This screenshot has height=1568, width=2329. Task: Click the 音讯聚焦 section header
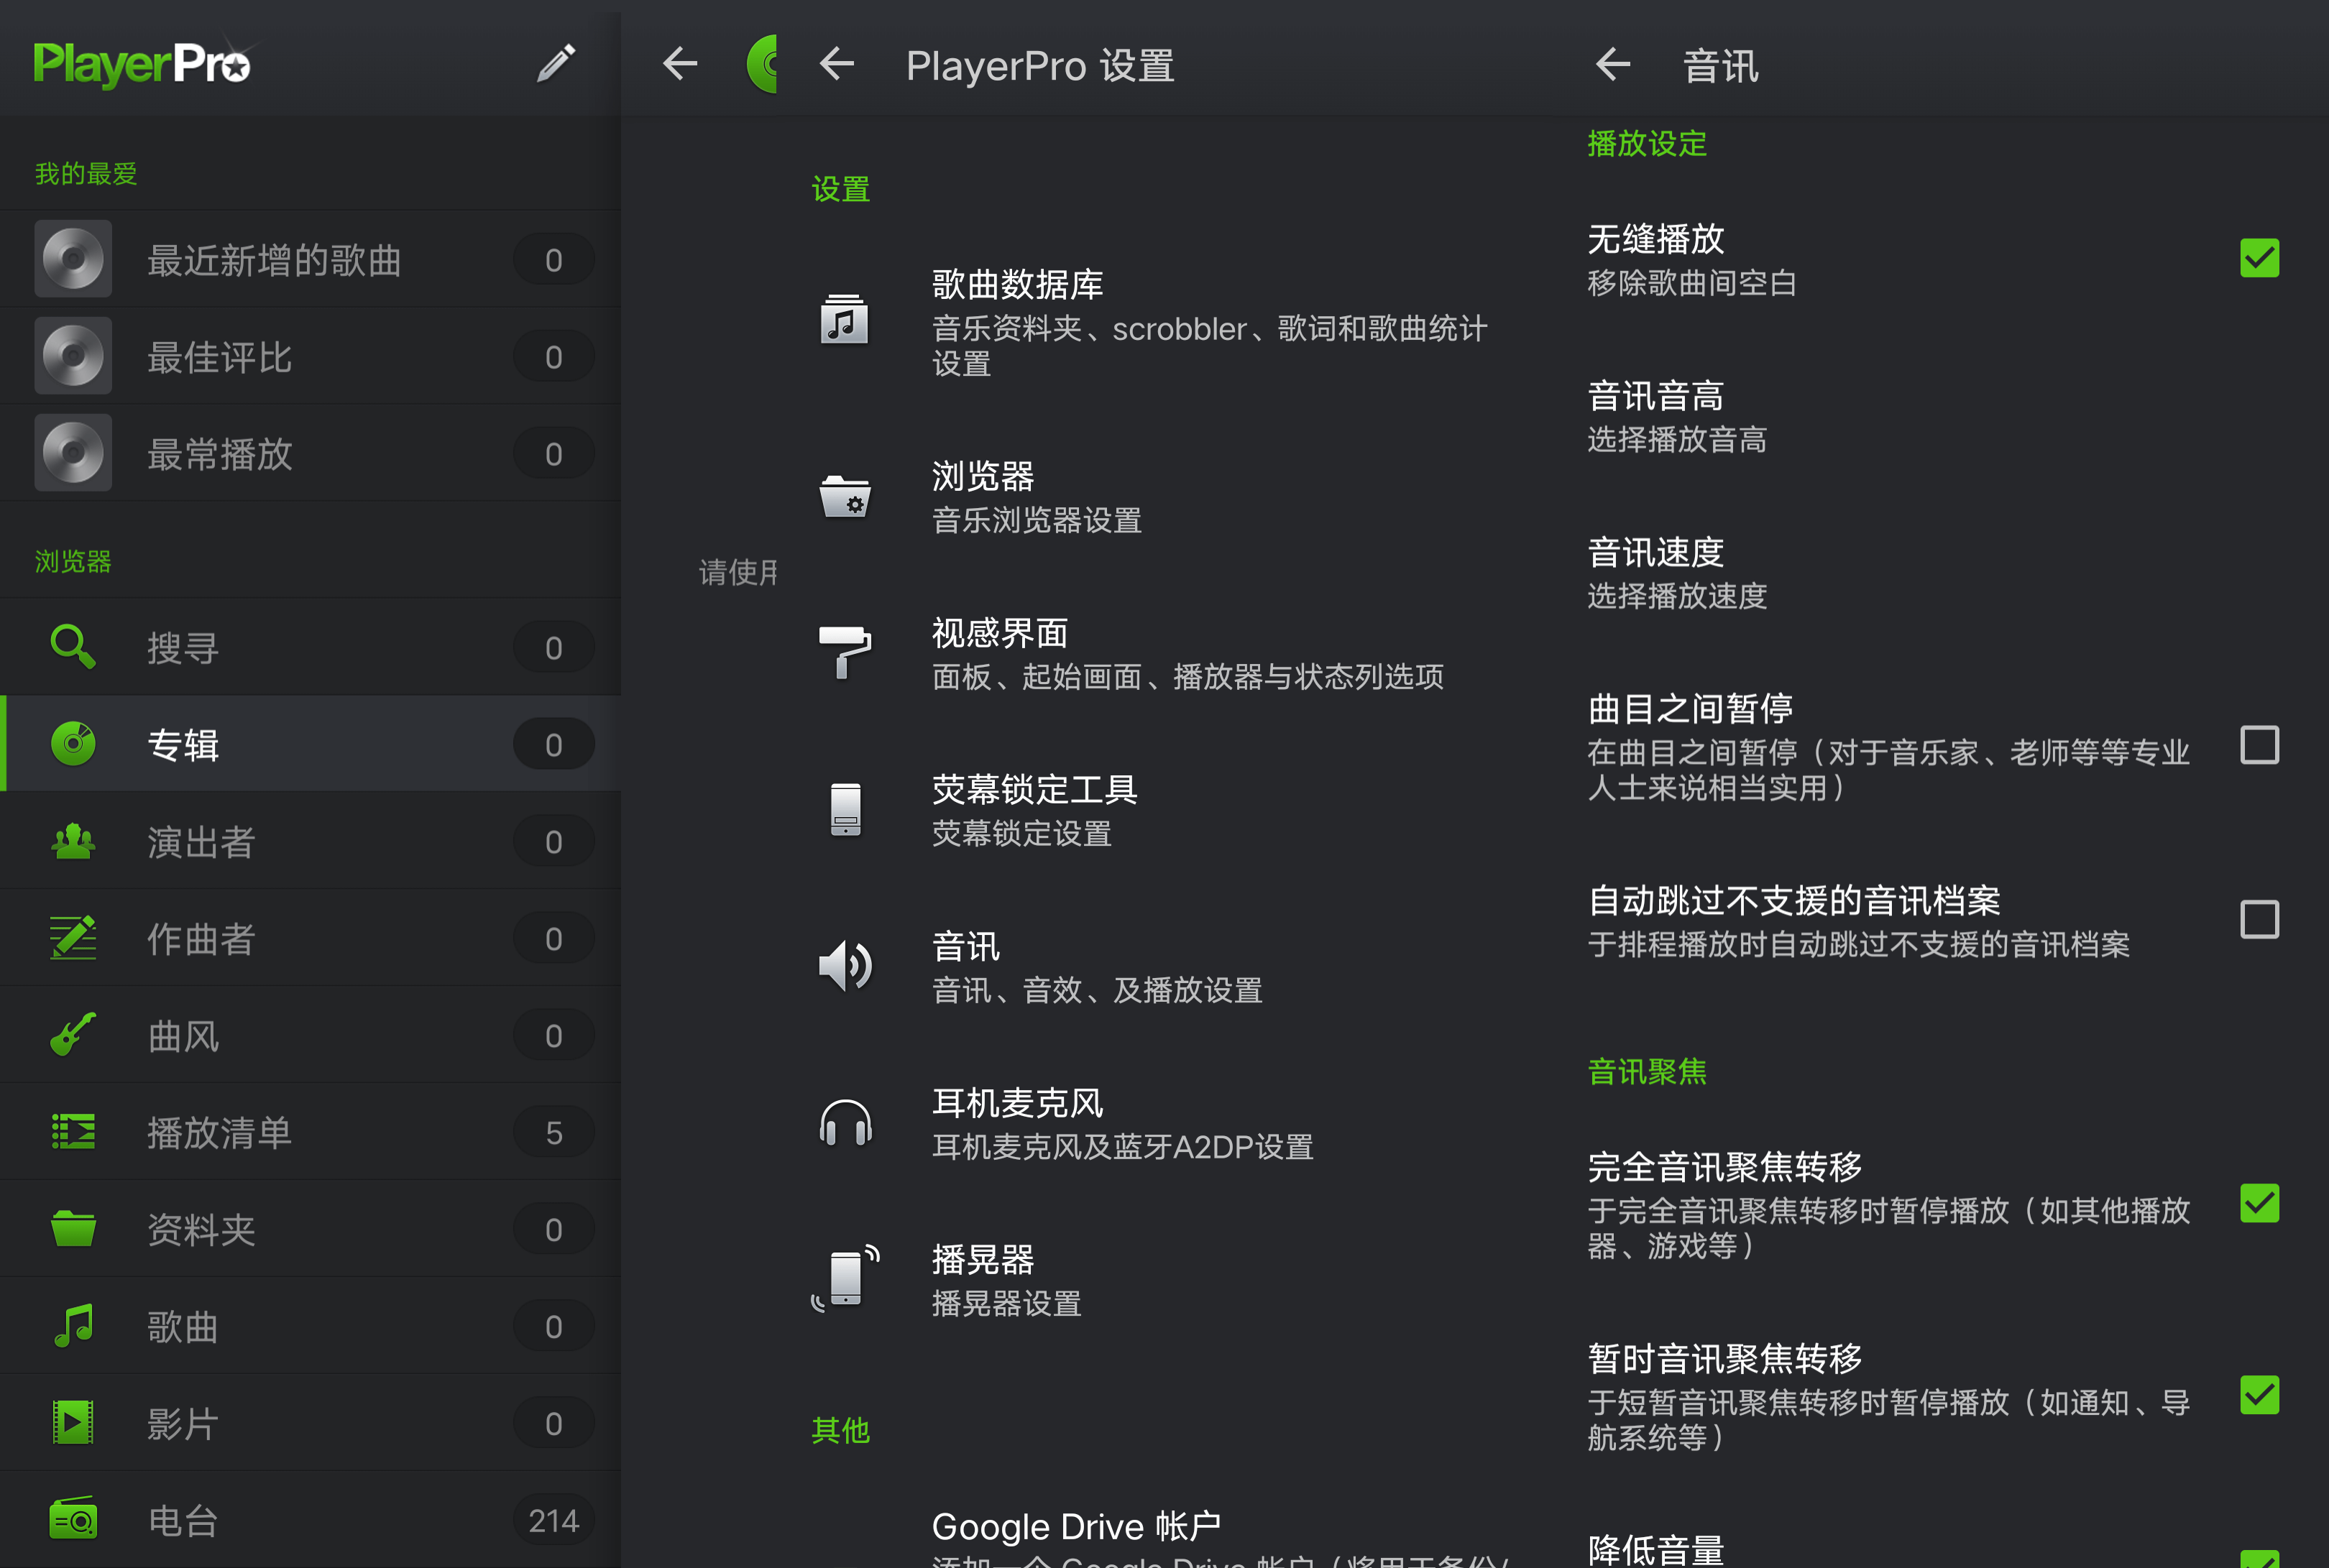(x=1647, y=1071)
